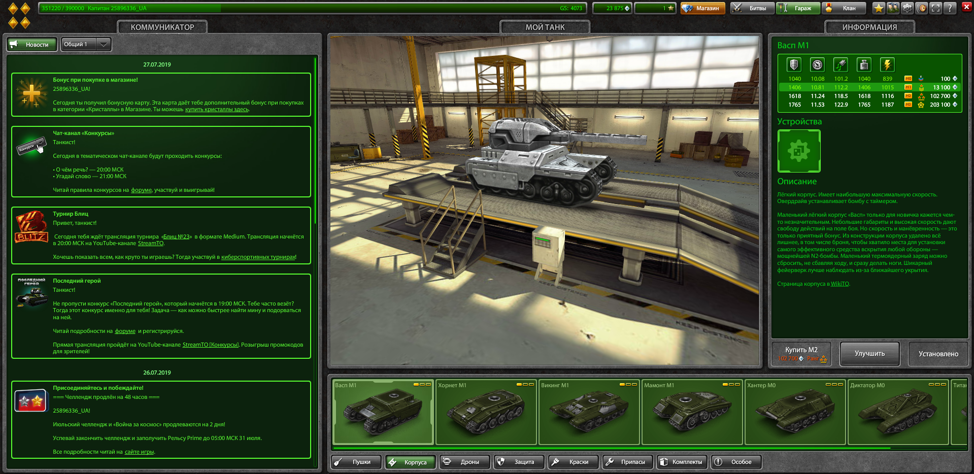
Task: Open the device slot under Устройства
Action: tap(799, 151)
